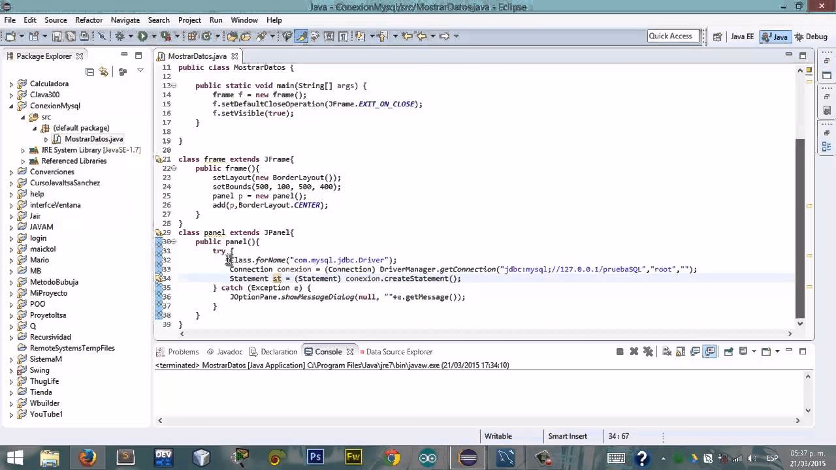The image size is (836, 470).
Task: Toggle Link with Editor in Package Explorer
Action: [103, 71]
